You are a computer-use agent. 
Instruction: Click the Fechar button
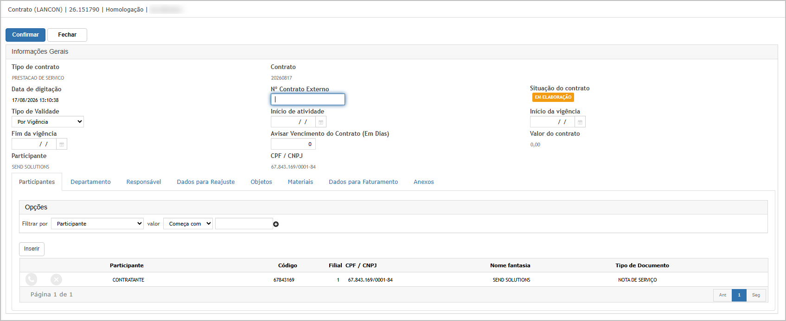(67, 35)
